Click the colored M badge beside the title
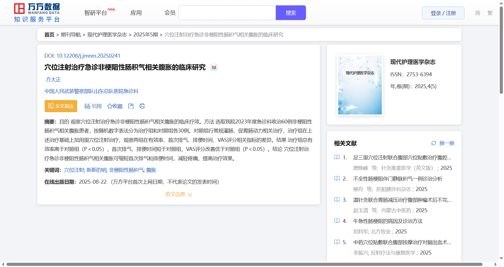504x267 pixels. click(214, 67)
